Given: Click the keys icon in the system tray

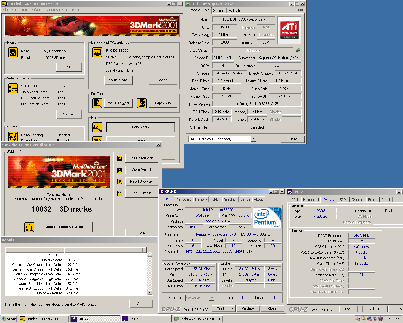Looking at the screenshot, I should 364,319.
